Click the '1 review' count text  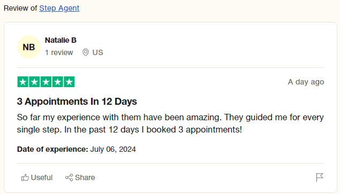[x=59, y=52]
